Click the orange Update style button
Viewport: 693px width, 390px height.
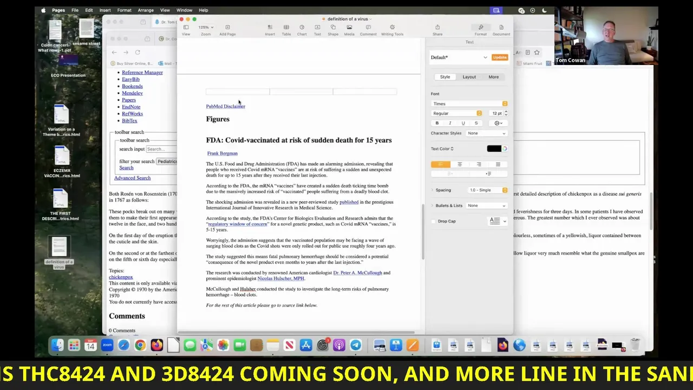point(500,57)
